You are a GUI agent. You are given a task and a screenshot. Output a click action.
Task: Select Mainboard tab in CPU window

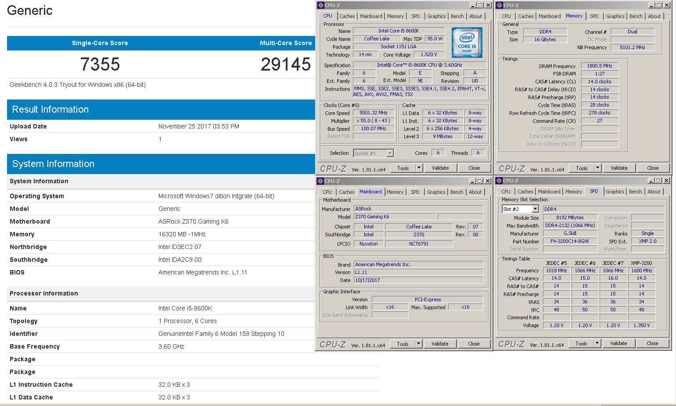pyautogui.click(x=371, y=16)
